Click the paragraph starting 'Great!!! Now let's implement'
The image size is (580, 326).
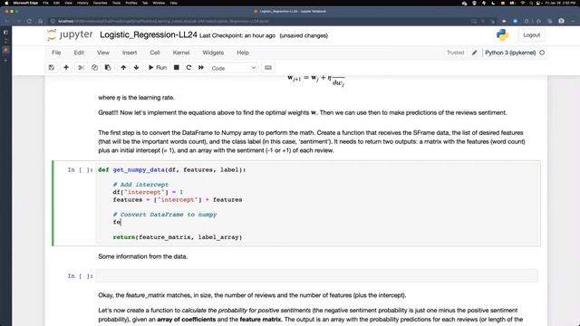[303, 112]
